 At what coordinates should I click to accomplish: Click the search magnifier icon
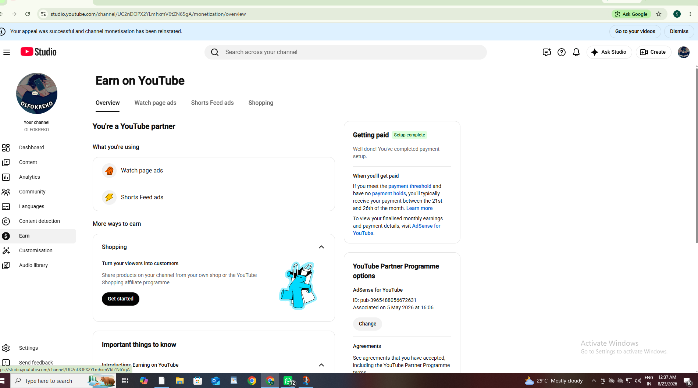click(215, 52)
